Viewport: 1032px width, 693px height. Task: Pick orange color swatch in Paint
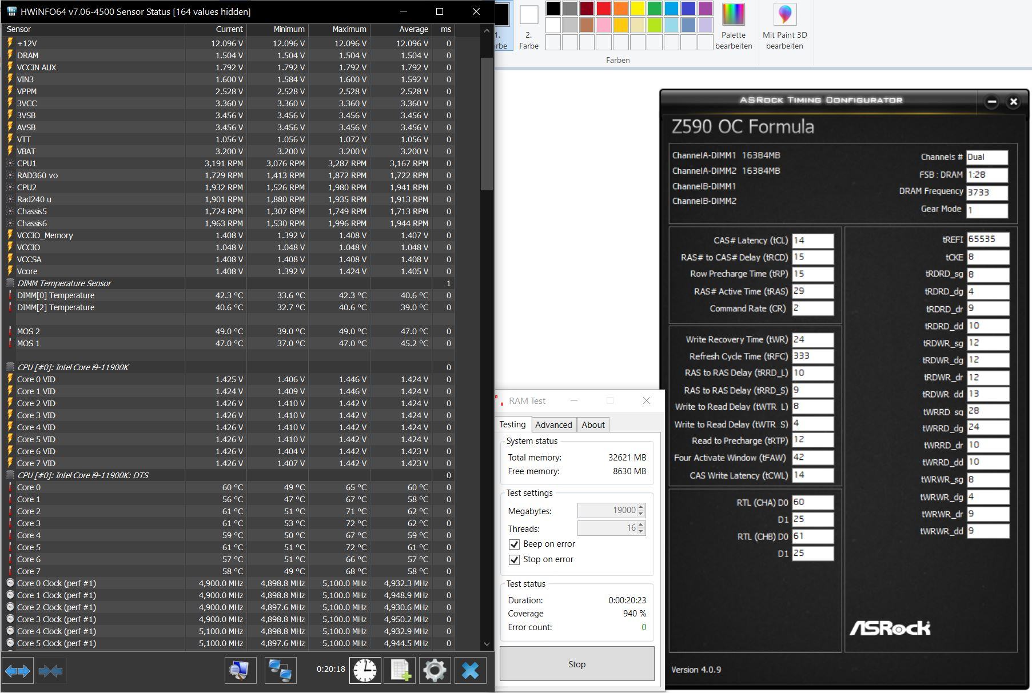pos(621,8)
